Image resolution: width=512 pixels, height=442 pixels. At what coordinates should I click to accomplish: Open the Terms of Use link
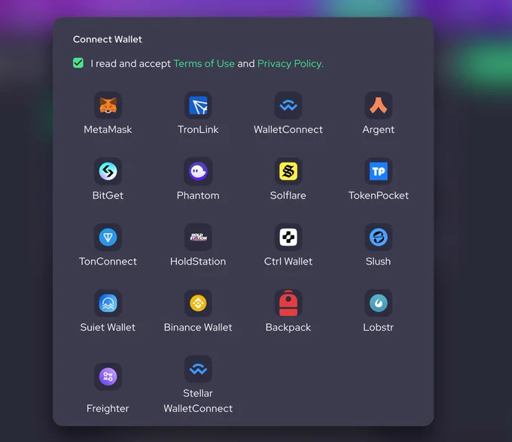(x=204, y=63)
